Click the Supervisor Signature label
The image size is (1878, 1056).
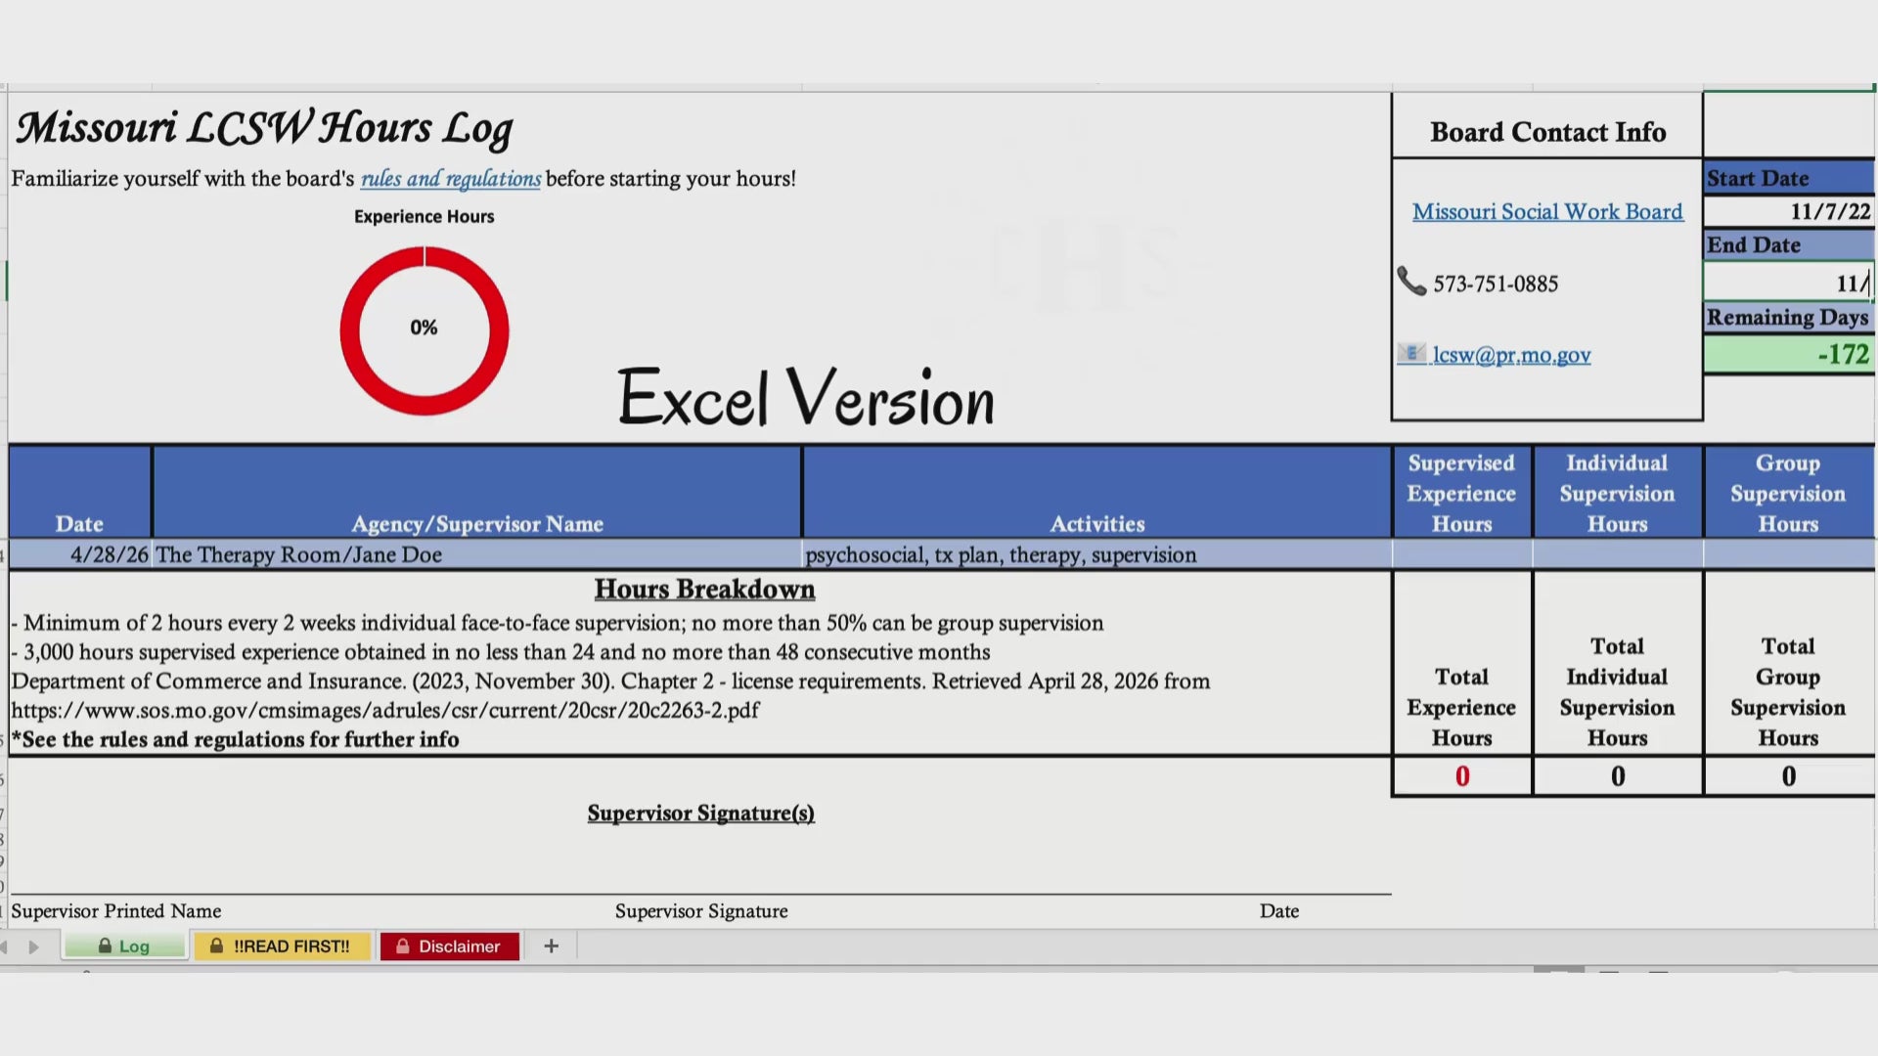[x=701, y=911]
